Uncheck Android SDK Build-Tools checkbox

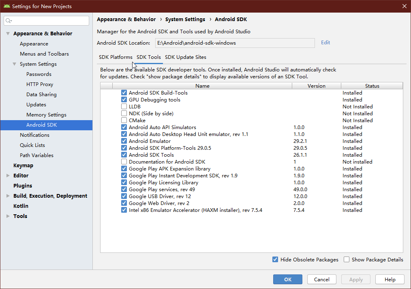[124, 93]
